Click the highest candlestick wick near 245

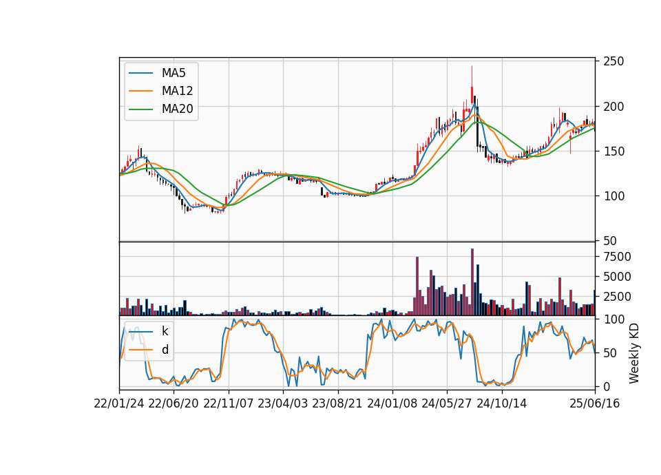(472, 76)
